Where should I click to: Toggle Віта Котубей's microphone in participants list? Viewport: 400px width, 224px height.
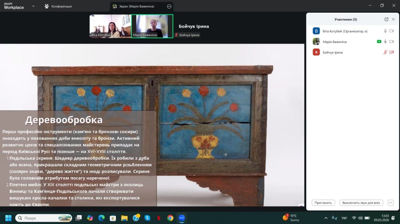pos(385,31)
